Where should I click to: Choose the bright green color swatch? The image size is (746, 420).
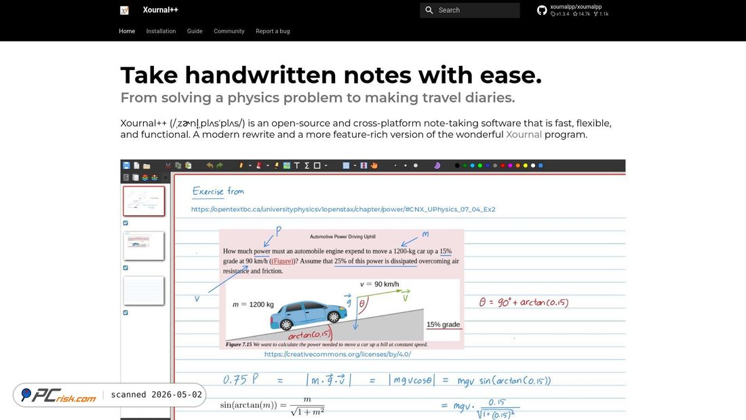point(480,166)
